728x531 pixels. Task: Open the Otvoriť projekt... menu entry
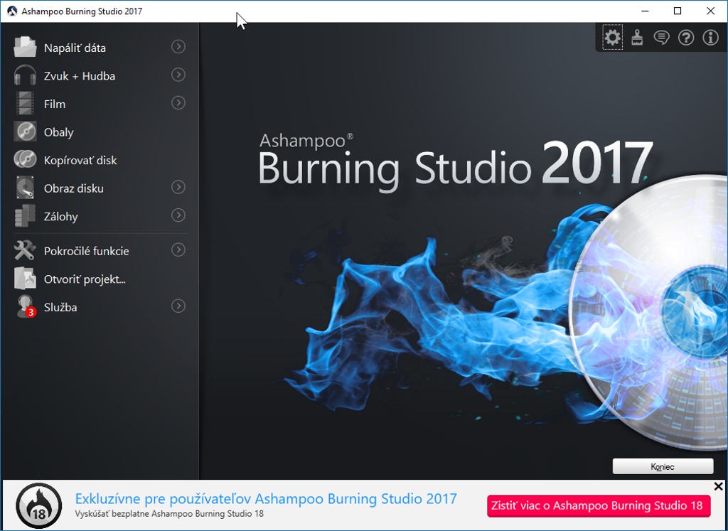pos(84,279)
